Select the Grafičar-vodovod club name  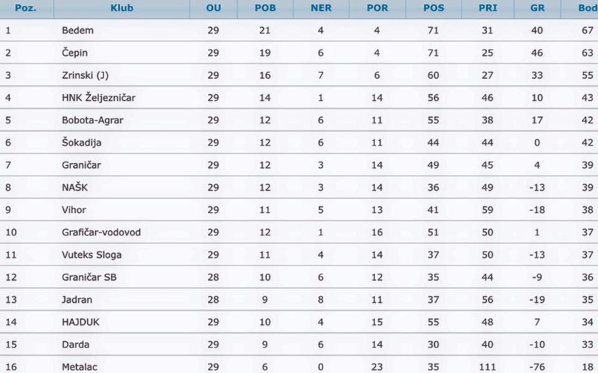[102, 233]
